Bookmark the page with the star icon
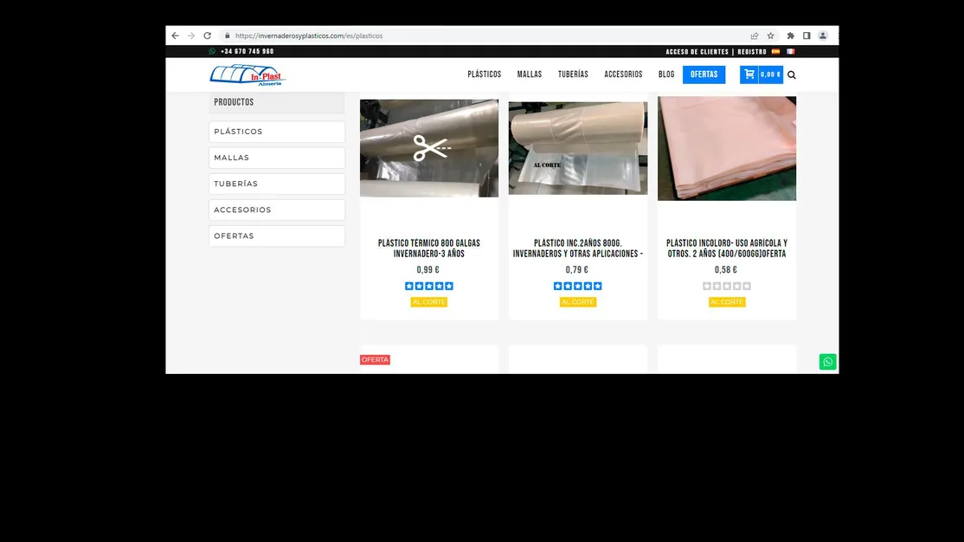The width and height of the screenshot is (964, 542). 770,35
